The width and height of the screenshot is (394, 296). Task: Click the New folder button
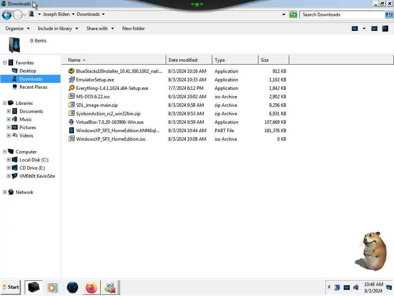[134, 29]
